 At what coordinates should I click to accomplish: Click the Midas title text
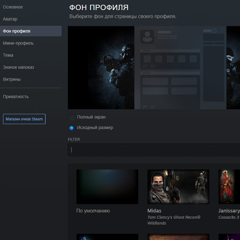click(154, 211)
